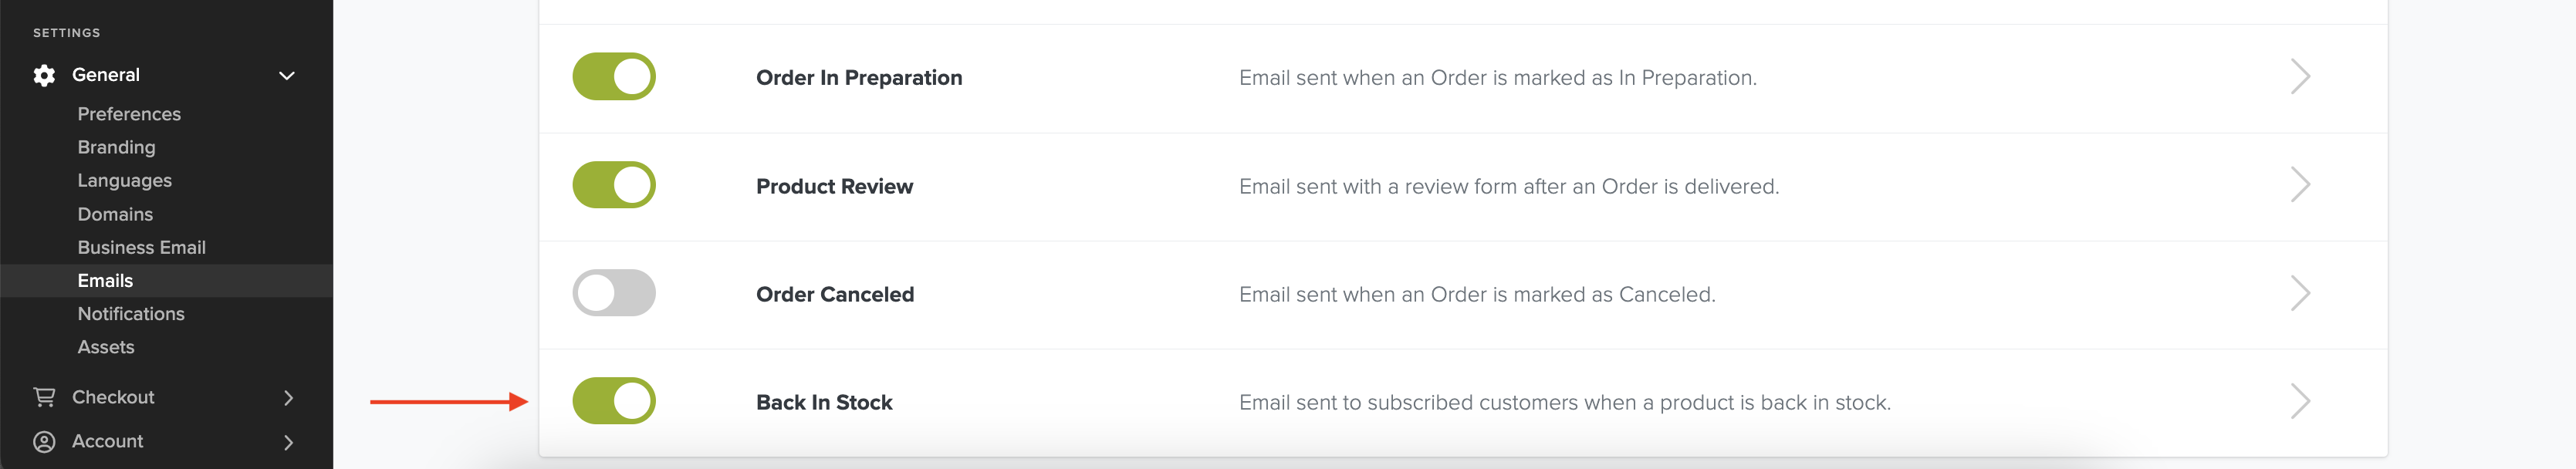Disable the Order In Preparation email toggle

pyautogui.click(x=614, y=77)
